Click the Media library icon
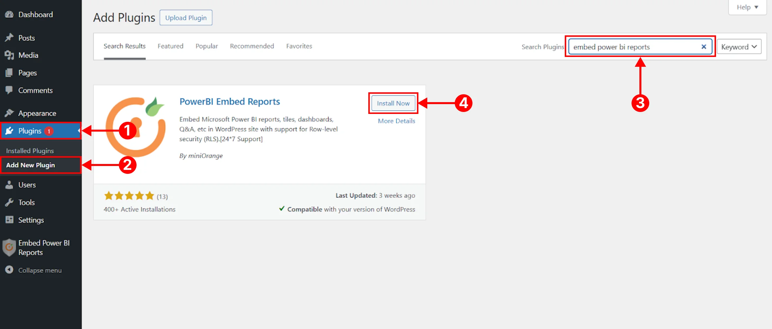This screenshot has height=329, width=772. (x=9, y=55)
